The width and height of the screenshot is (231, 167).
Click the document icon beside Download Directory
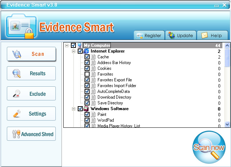tap(93, 97)
